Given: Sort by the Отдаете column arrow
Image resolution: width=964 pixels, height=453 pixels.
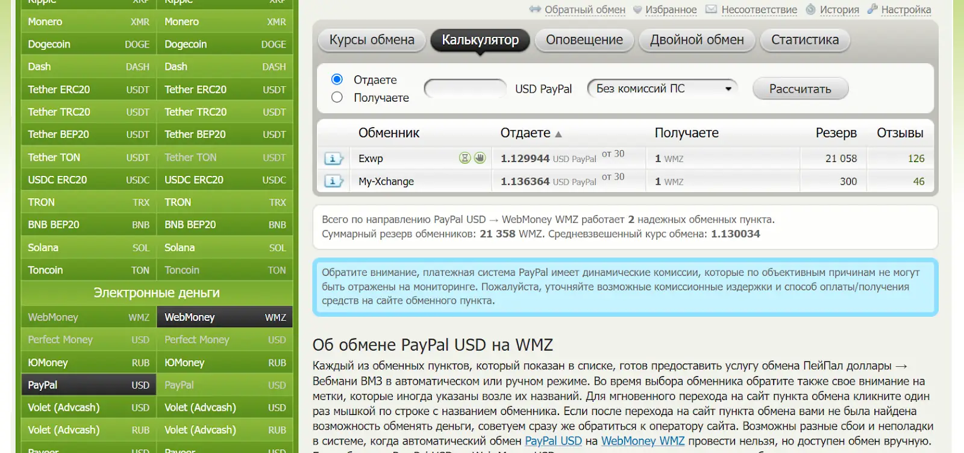Looking at the screenshot, I should (x=558, y=134).
